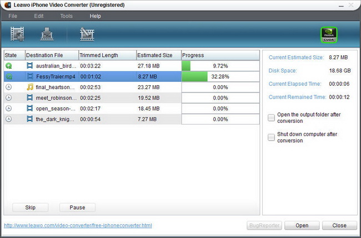
Task: Click trimmed length 00:02:53
Action: (90, 87)
